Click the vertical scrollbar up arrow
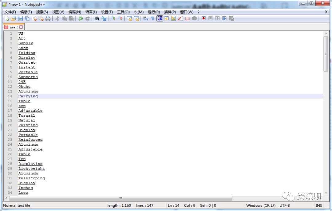 326,34
